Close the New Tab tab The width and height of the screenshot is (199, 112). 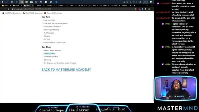point(131,6)
